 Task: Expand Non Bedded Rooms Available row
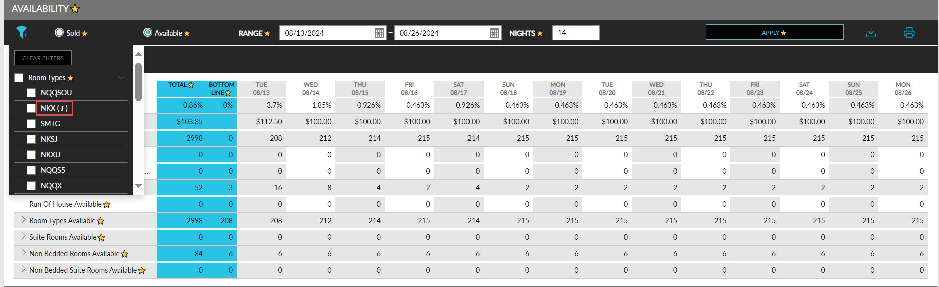(24, 253)
